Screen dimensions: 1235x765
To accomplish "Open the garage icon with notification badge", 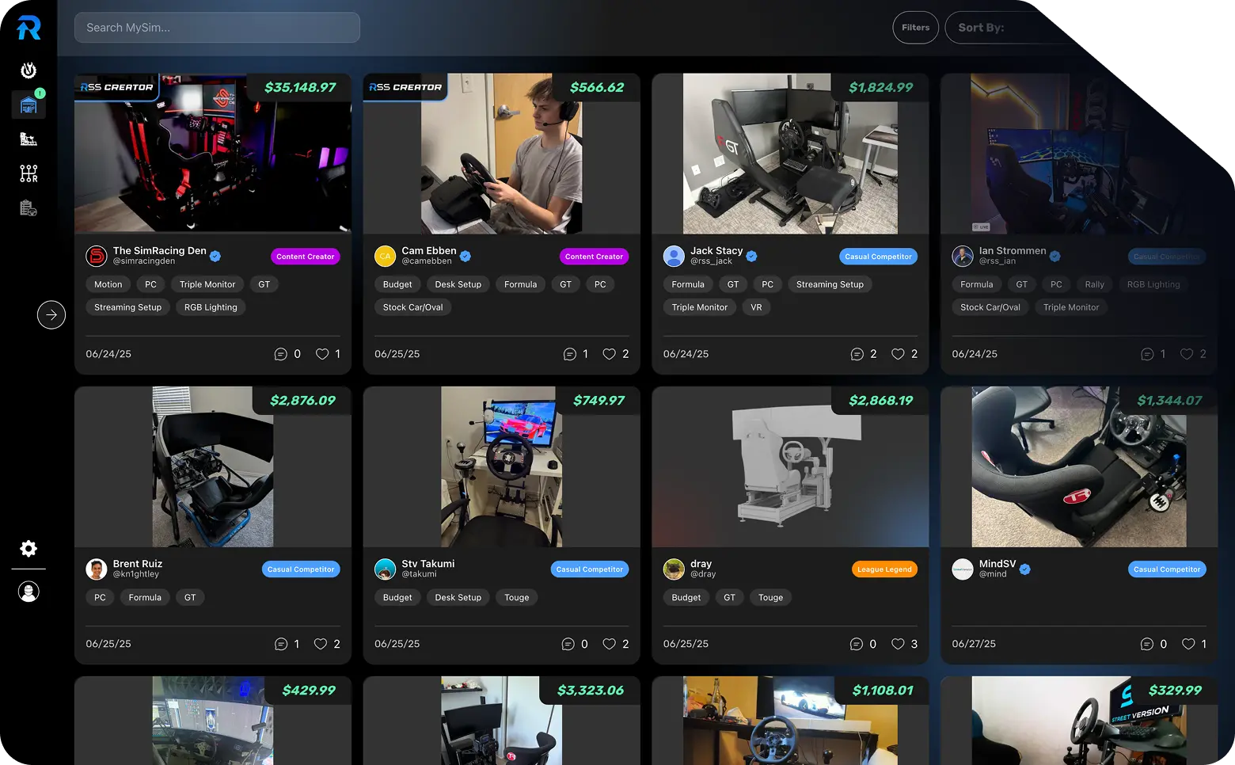I will (28, 105).
